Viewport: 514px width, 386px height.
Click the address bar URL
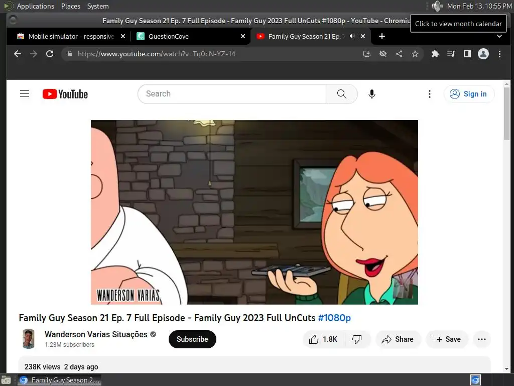coord(157,54)
